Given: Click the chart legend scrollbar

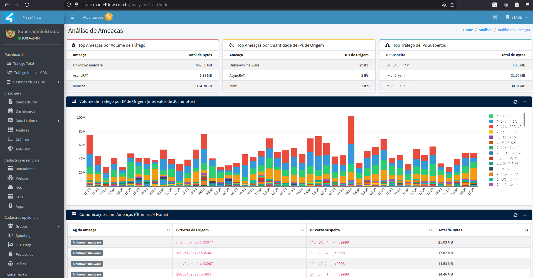Looking at the screenshot, I should [524, 120].
